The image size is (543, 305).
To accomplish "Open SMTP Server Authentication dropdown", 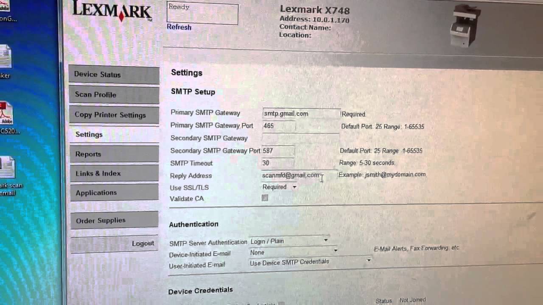I will [289, 241].
